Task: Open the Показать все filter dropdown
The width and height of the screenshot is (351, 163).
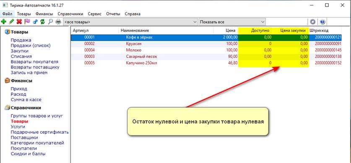Action: pos(232,22)
